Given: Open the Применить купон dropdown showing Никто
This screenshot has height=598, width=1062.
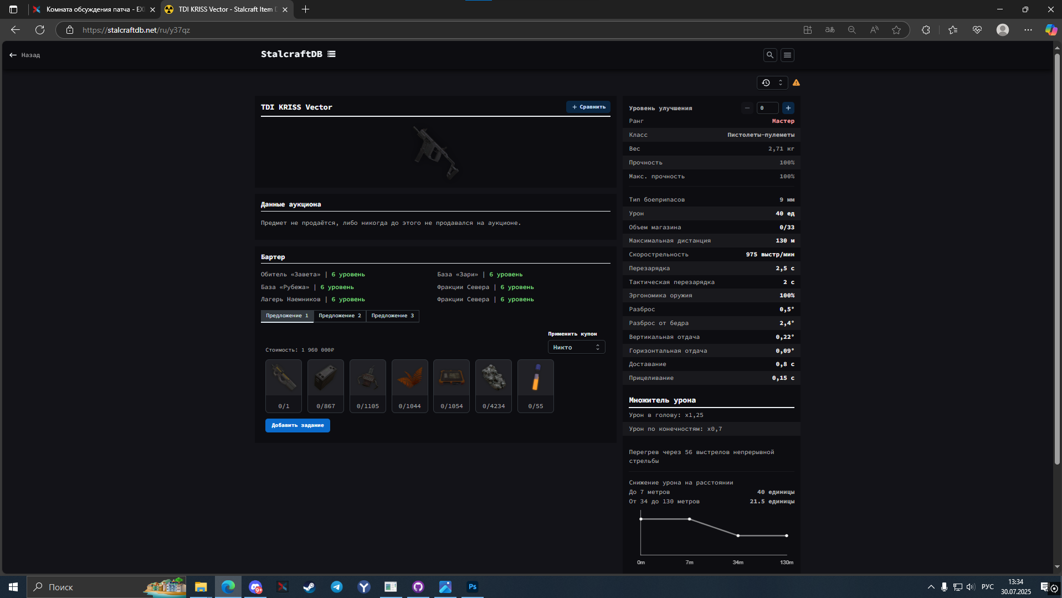Looking at the screenshot, I should (x=576, y=347).
